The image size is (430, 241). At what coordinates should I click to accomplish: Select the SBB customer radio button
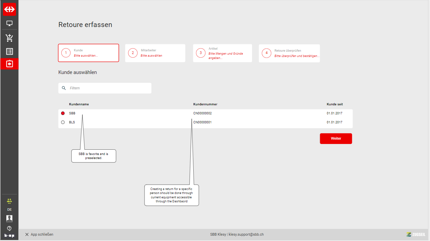click(x=63, y=113)
